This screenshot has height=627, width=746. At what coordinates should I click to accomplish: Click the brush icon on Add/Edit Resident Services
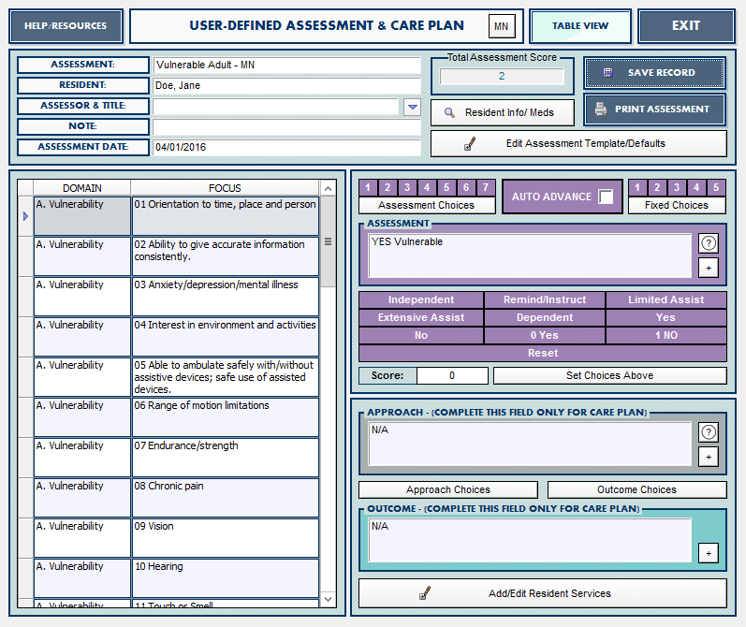click(x=425, y=593)
